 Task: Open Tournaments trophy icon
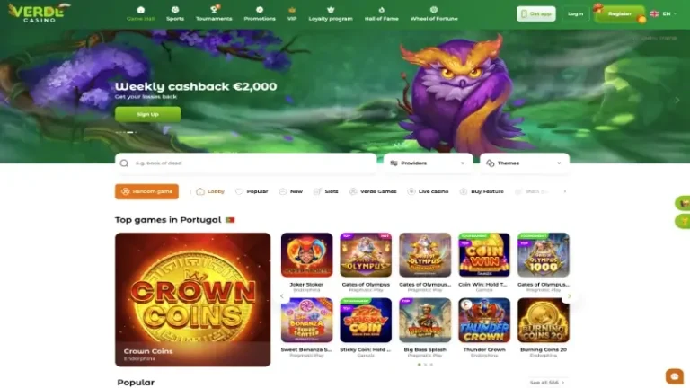point(214,10)
